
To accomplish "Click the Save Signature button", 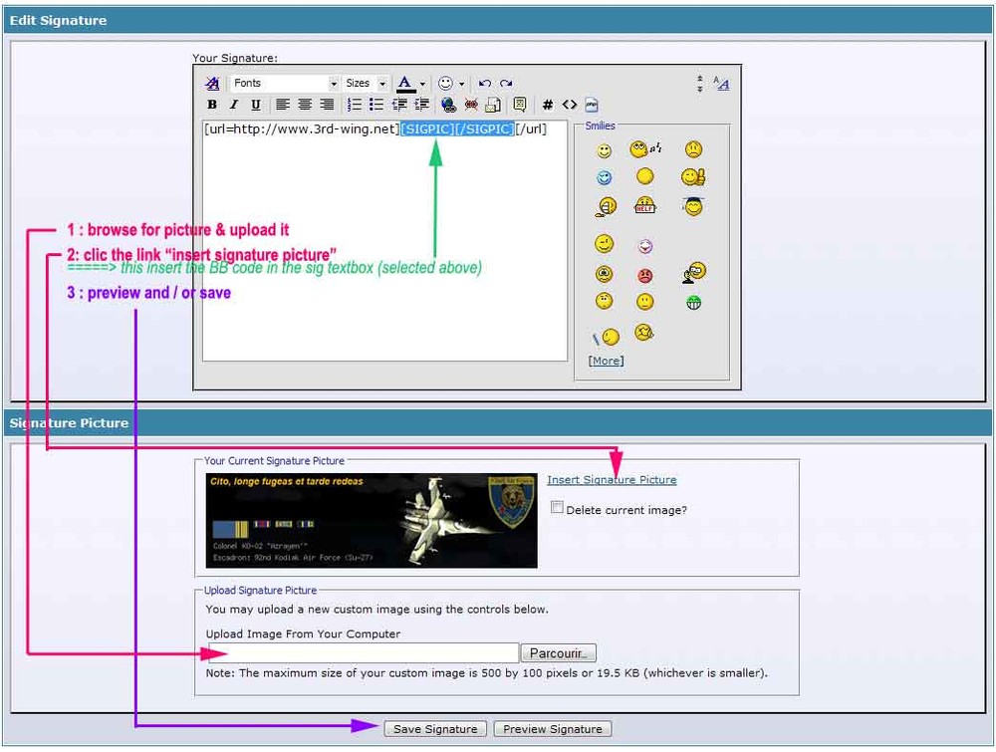I will click(435, 730).
